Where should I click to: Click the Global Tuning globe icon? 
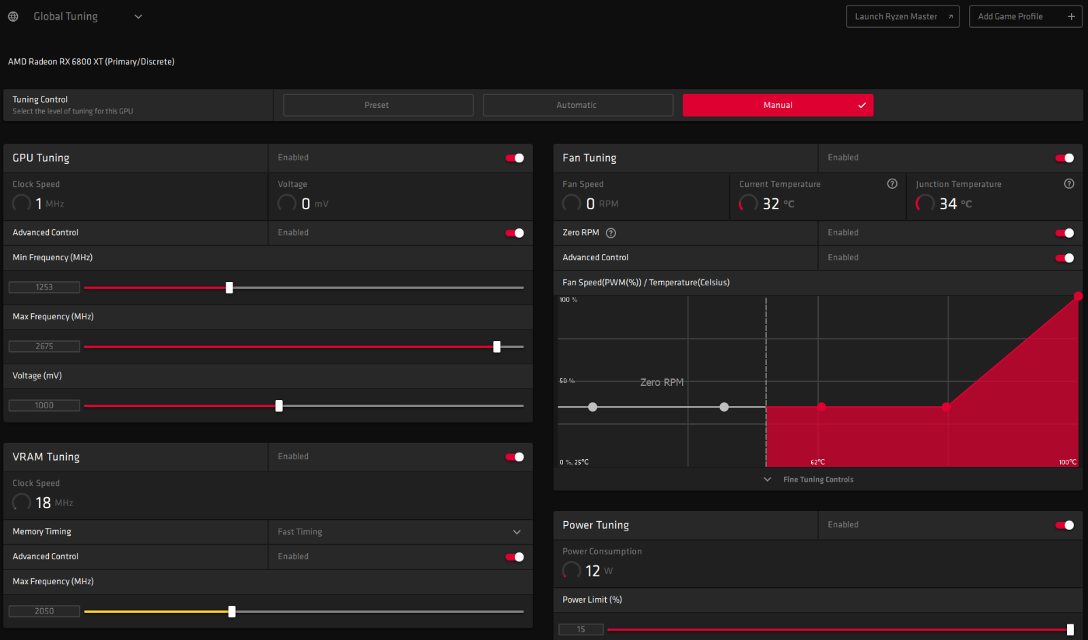coord(13,16)
